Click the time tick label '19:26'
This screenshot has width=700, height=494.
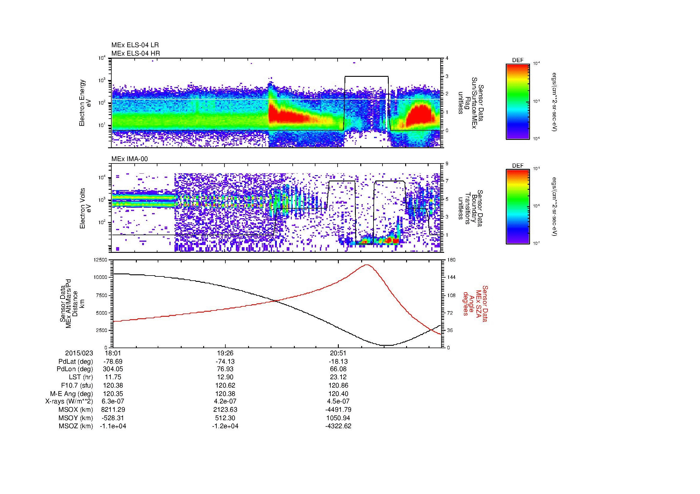[225, 353]
